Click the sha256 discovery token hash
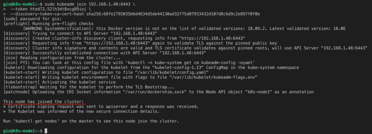Image resolution: width=372 pixels, height=134 pixels. [x=173, y=14]
